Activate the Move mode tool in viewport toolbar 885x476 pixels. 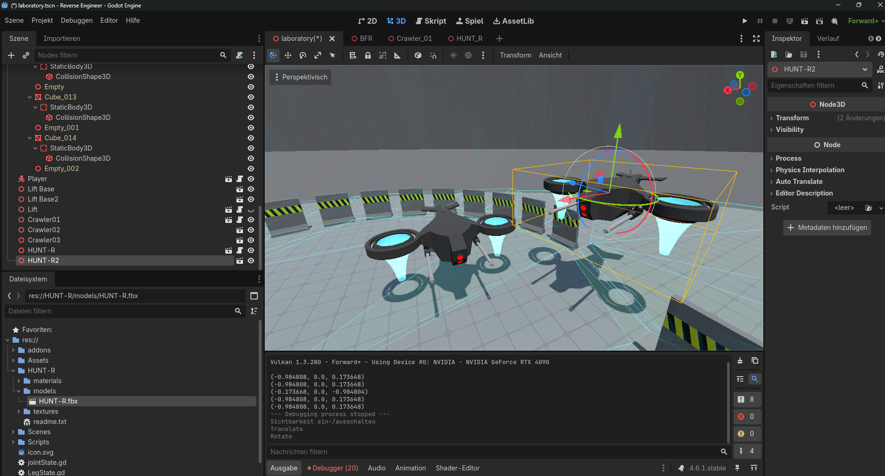[288, 55]
